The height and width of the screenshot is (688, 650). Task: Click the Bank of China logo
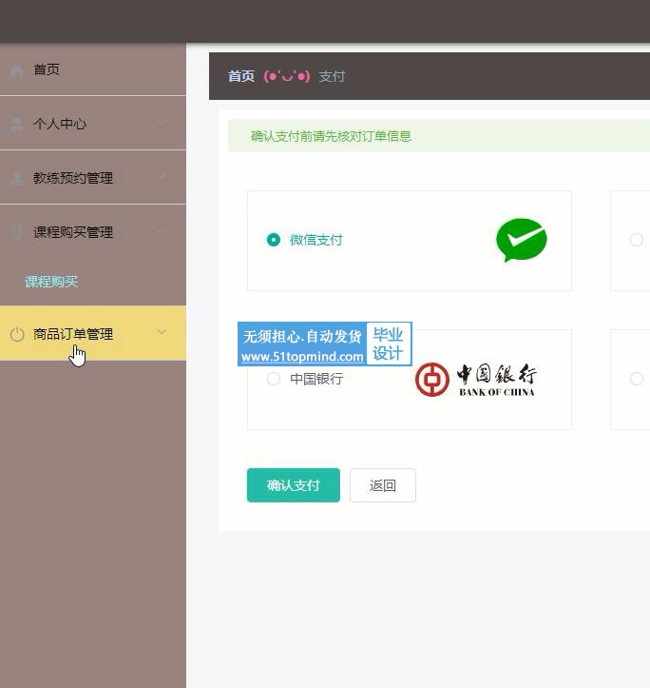point(475,380)
